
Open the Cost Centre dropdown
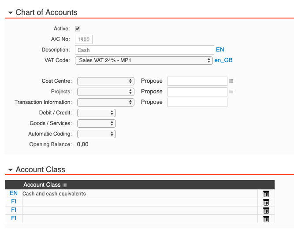[x=105, y=81]
